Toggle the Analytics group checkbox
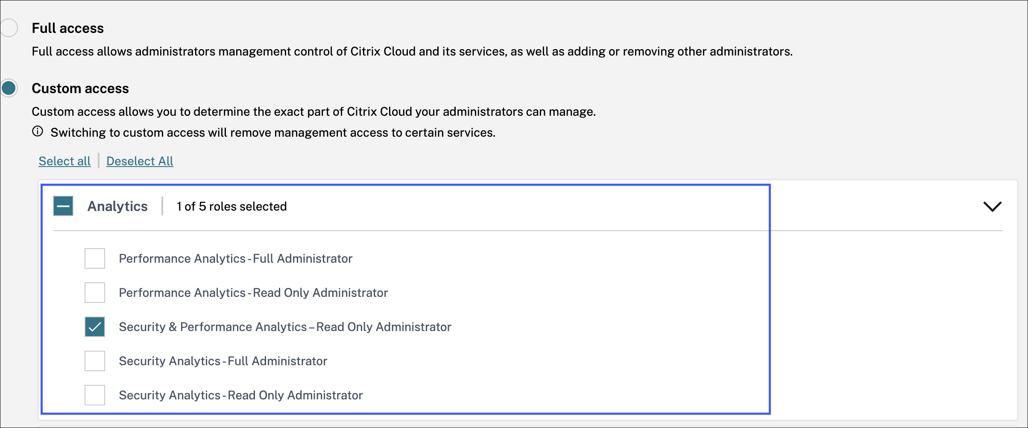The width and height of the screenshot is (1028, 428). (x=63, y=206)
